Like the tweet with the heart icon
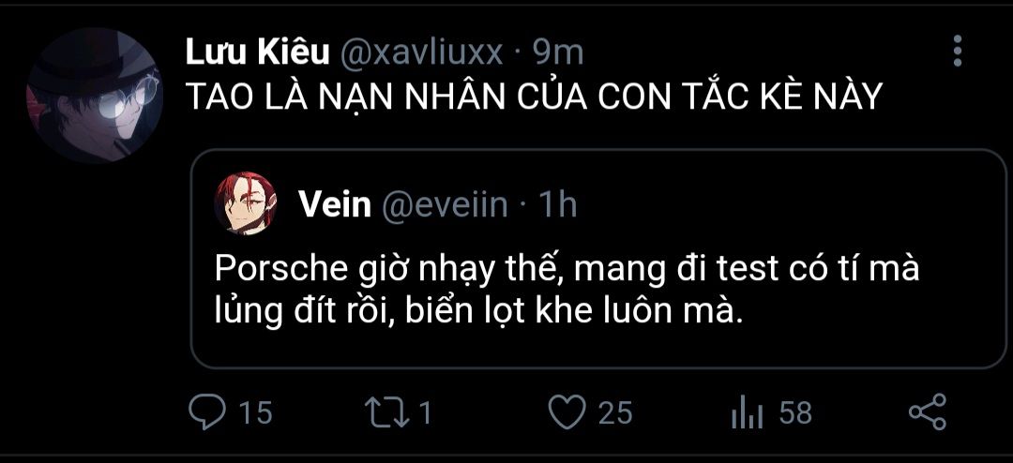Image resolution: width=1013 pixels, height=463 pixels. pos(567,412)
